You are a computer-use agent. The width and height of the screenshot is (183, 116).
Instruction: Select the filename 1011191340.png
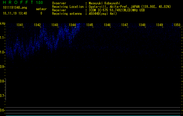click(15, 8)
